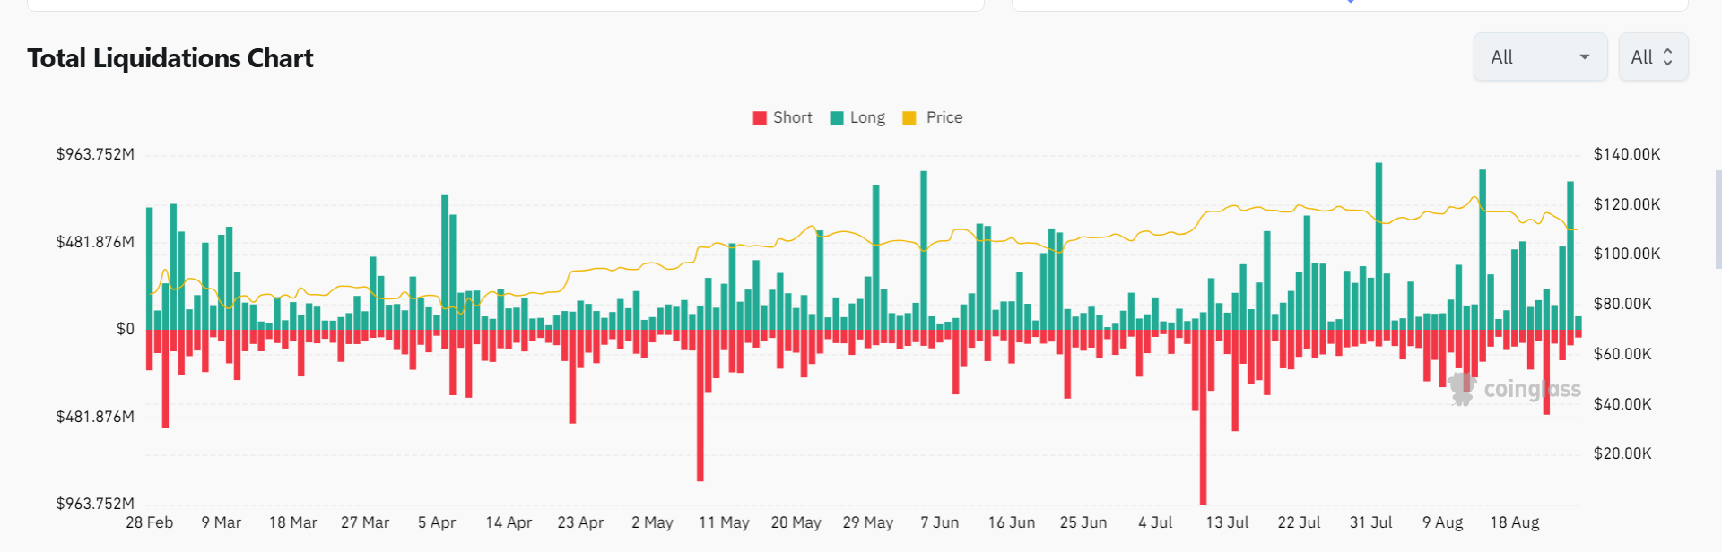1722x552 pixels.
Task: Click the Total Liquidations Chart title
Action: pos(170,58)
